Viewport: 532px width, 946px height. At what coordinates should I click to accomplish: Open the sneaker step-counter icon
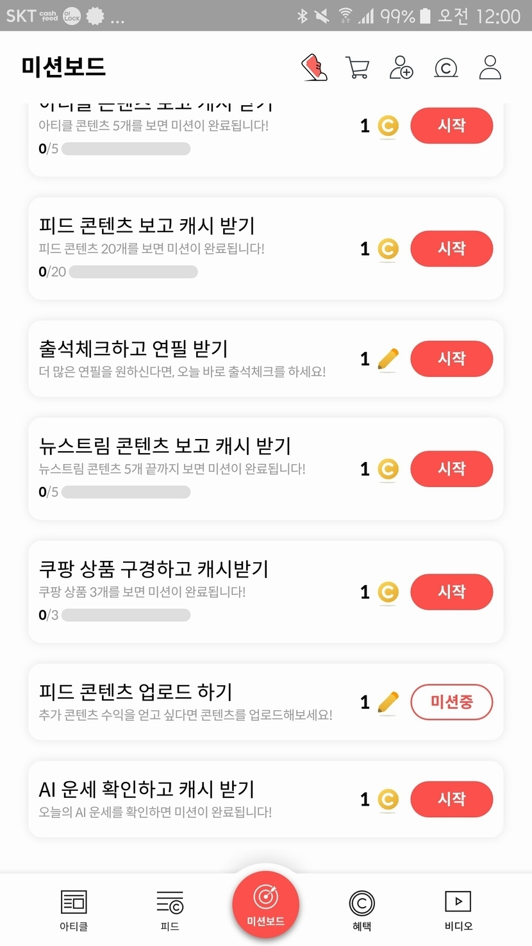pyautogui.click(x=314, y=67)
